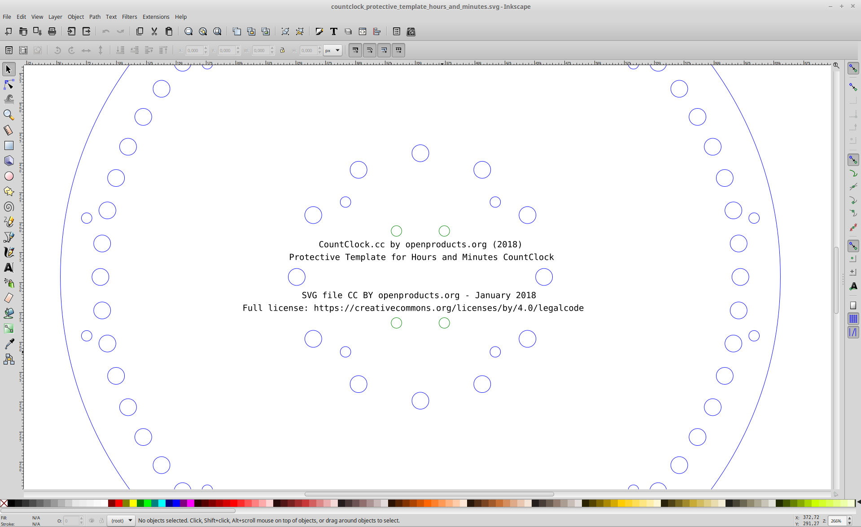
Task: Click the Paste clipboard icon
Action: tap(169, 31)
